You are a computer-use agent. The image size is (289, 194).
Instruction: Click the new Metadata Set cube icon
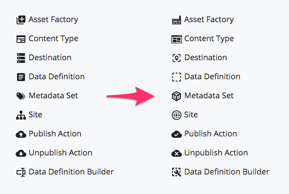pos(177,96)
